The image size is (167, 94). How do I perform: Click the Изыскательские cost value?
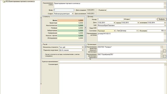pos(70,26)
